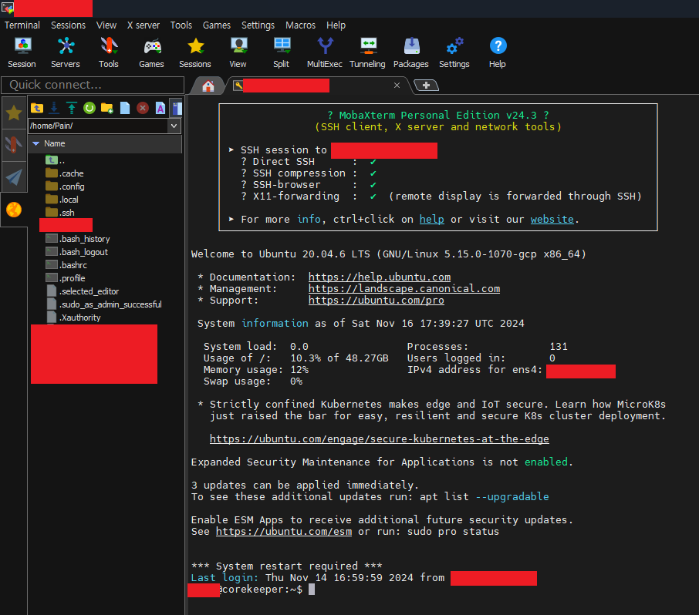Open the star Sessions sidebar tab
The height and width of the screenshot is (615, 699).
tap(14, 113)
